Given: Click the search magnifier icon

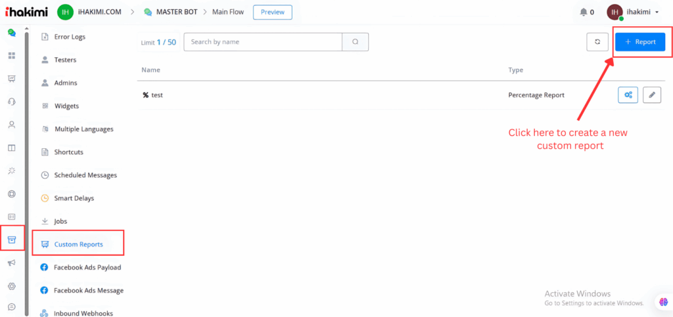Looking at the screenshot, I should tap(355, 42).
